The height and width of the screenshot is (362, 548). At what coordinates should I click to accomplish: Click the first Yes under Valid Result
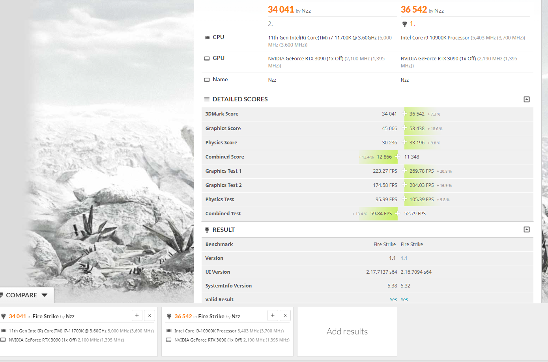393,300
